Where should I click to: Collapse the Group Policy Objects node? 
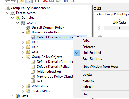(23, 57)
